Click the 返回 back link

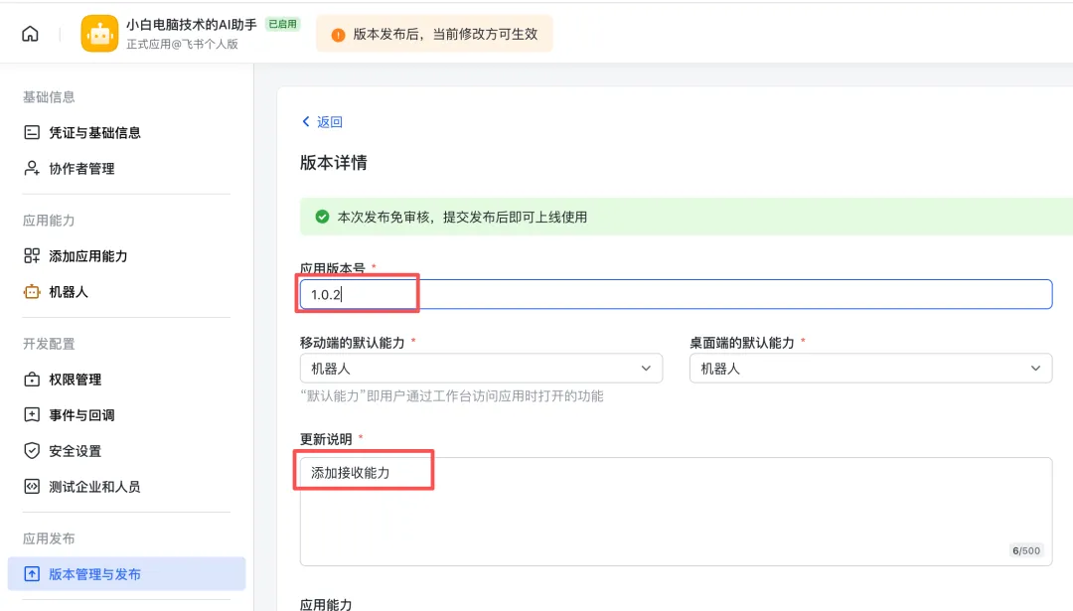tap(322, 122)
